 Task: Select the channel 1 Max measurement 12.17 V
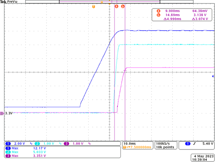point(39,148)
